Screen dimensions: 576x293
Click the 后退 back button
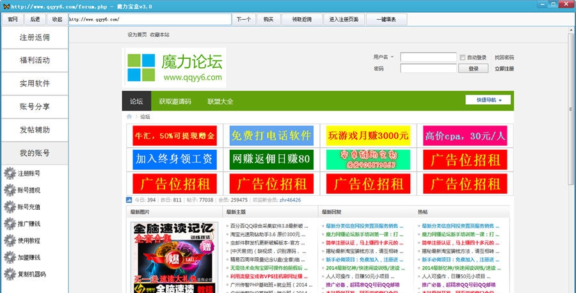click(x=35, y=19)
